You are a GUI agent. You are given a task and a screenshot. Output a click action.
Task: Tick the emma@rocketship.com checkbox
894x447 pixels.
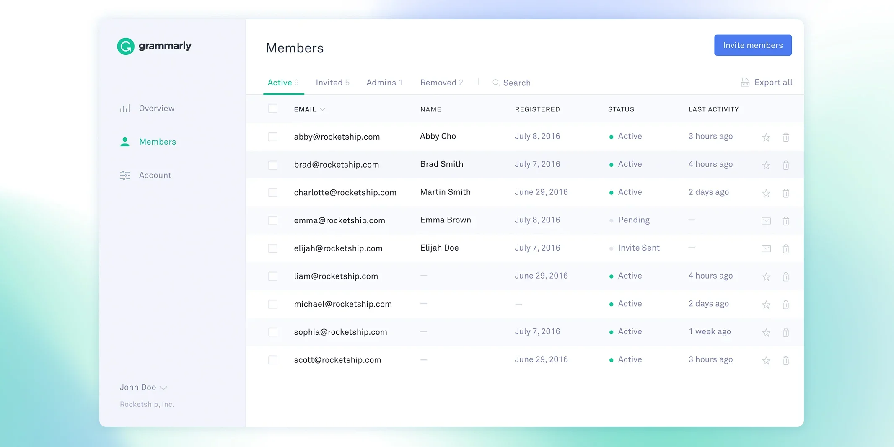tap(273, 220)
